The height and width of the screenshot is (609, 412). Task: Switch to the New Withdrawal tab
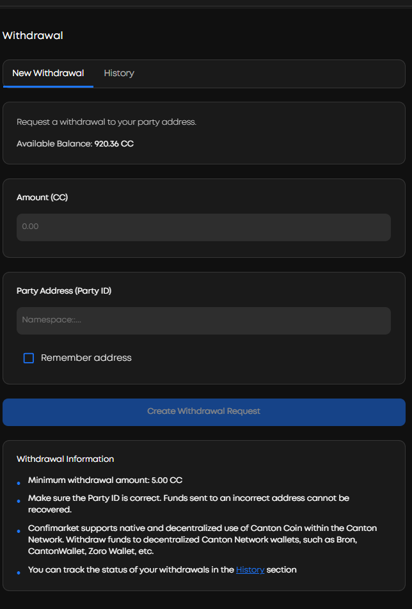click(48, 74)
